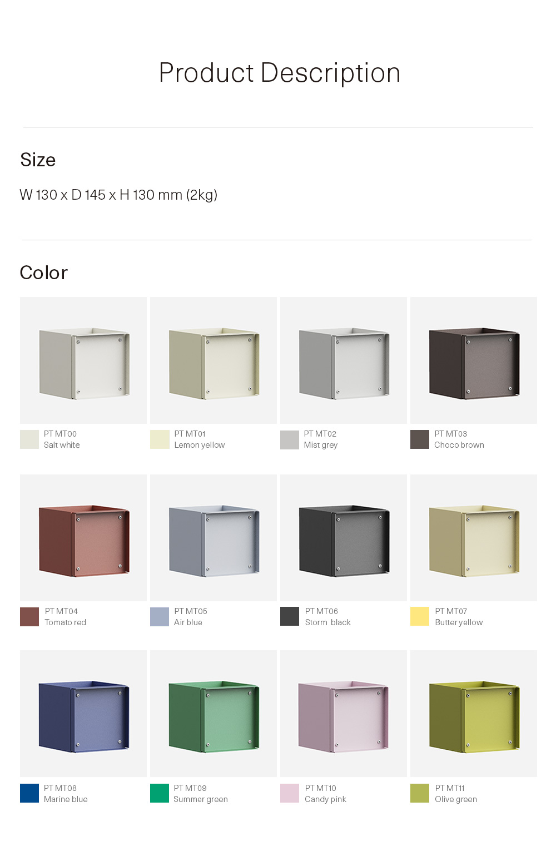Open the PT MT03 Choco brown box image

point(474,360)
